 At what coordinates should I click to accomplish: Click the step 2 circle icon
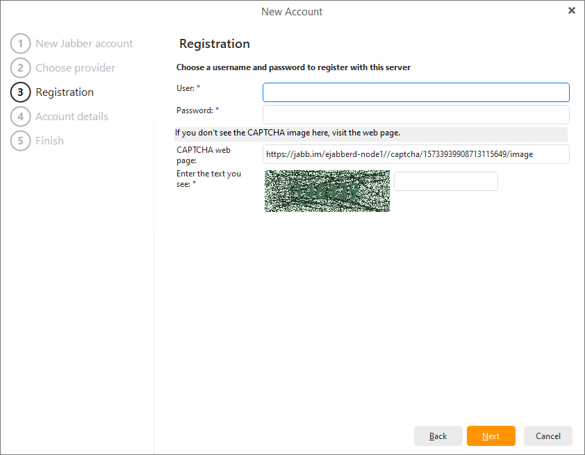(x=20, y=68)
